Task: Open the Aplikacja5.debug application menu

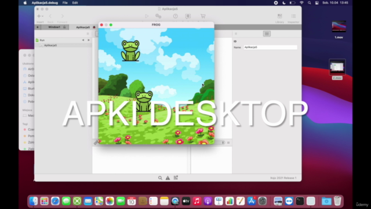Action: point(45,3)
